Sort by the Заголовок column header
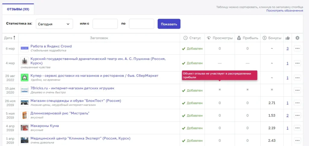309x146 pixels. (99, 38)
